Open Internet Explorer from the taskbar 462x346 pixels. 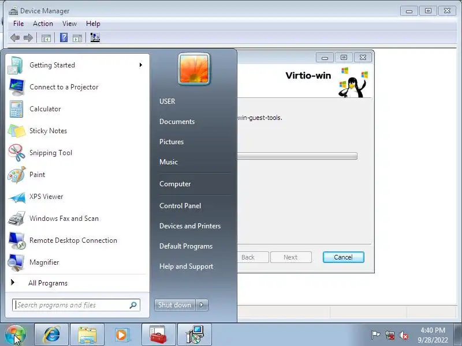pos(51,335)
